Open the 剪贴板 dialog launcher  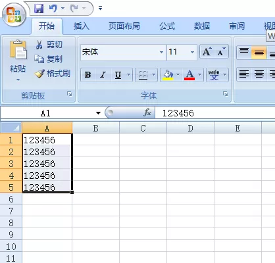tap(70, 94)
